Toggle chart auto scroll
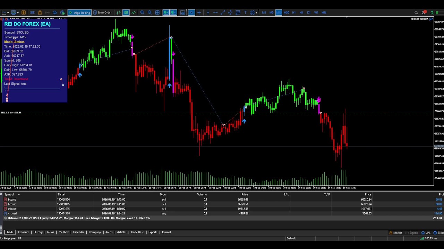 (166, 12)
